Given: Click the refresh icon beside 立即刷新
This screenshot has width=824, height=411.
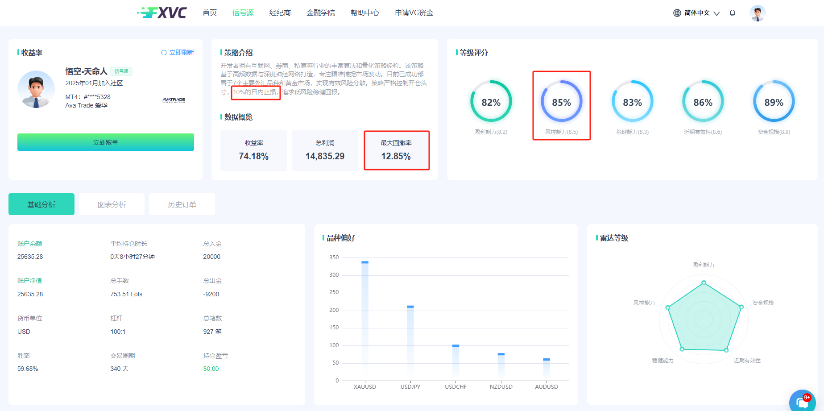Looking at the screenshot, I should (x=164, y=53).
